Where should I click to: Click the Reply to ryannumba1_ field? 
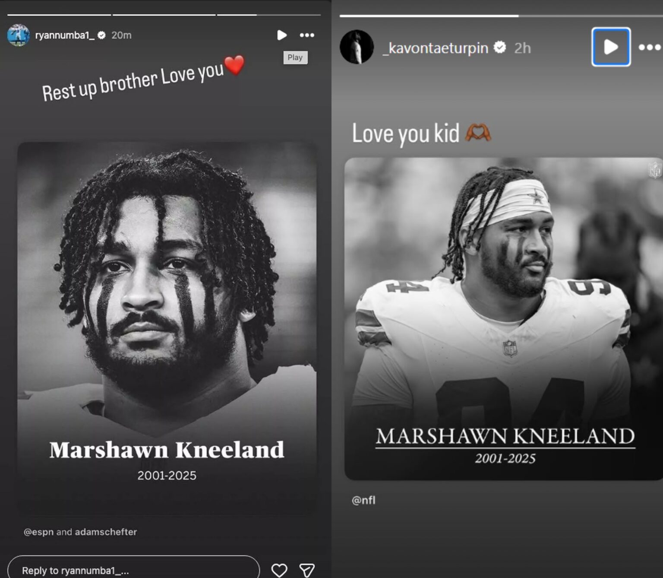pos(133,568)
